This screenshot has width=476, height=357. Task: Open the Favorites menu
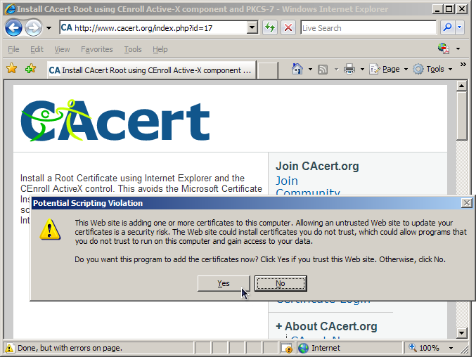pyautogui.click(x=96, y=49)
